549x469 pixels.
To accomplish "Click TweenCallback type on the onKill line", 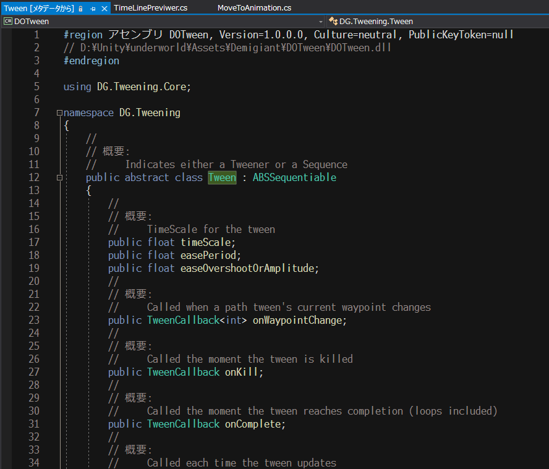I will 183,372.
